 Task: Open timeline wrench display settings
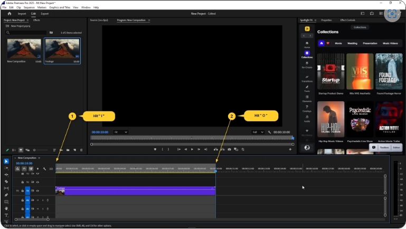(x=44, y=169)
